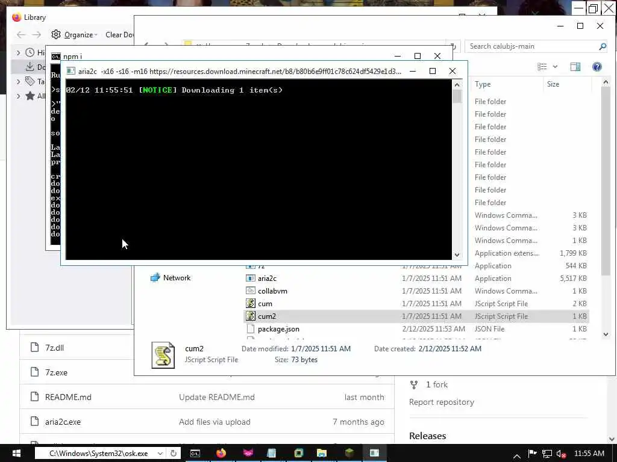Viewport: 617px width, 462px height.
Task: Toggle the Explorer preview pane button
Action: tap(575, 66)
